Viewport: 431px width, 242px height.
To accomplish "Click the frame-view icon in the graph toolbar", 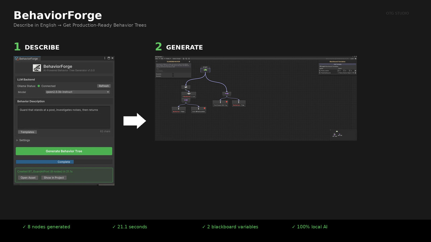I will tap(189, 58).
